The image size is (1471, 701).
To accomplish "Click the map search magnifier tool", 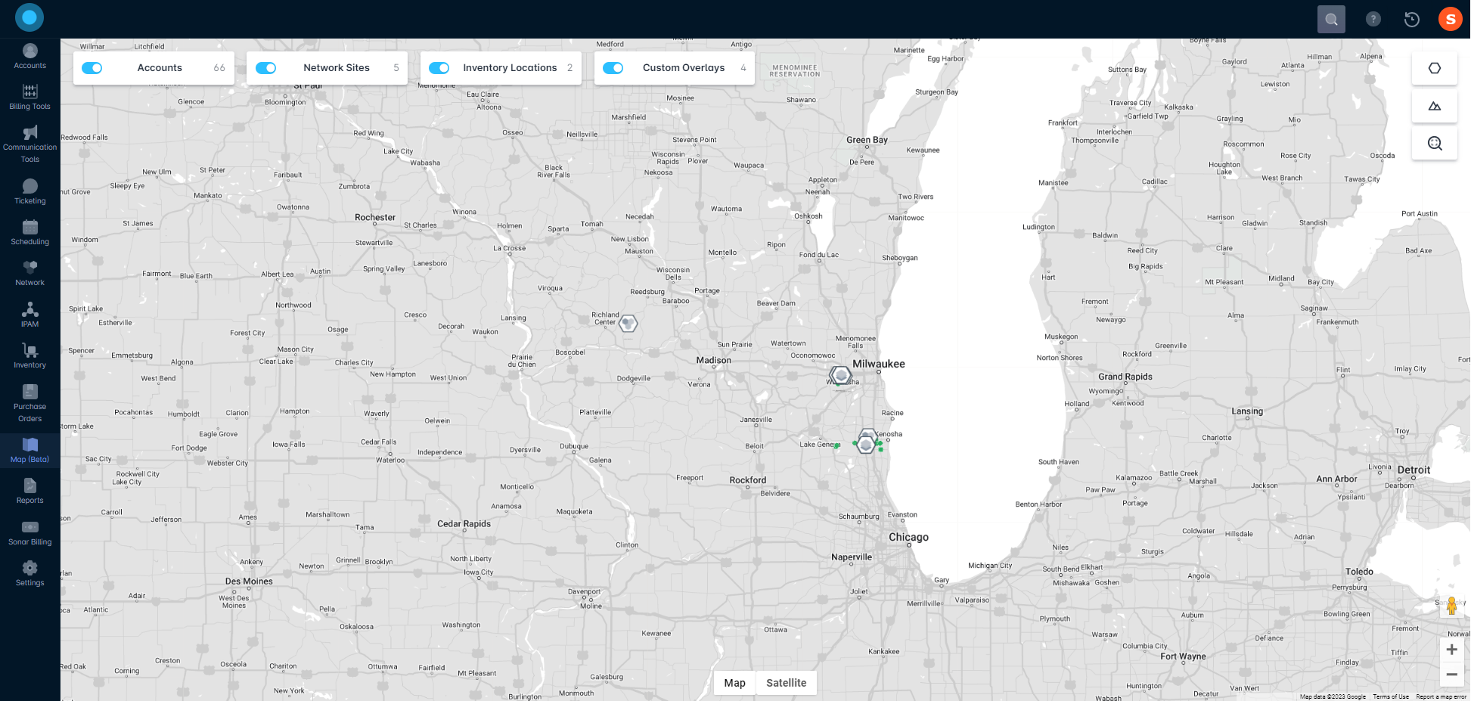I will click(x=1435, y=143).
